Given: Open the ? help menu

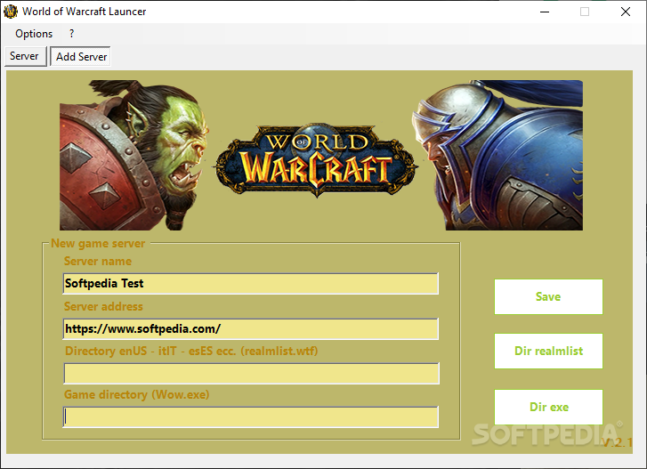Looking at the screenshot, I should point(72,34).
